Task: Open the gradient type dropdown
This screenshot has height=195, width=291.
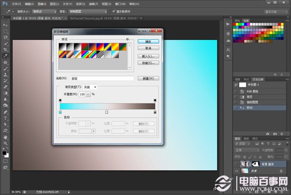Action: tap(90, 87)
